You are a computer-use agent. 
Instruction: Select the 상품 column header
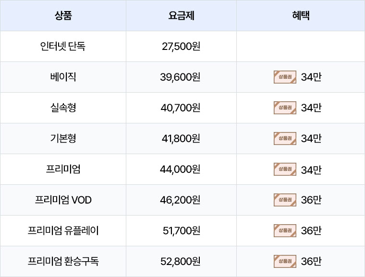click(63, 15)
